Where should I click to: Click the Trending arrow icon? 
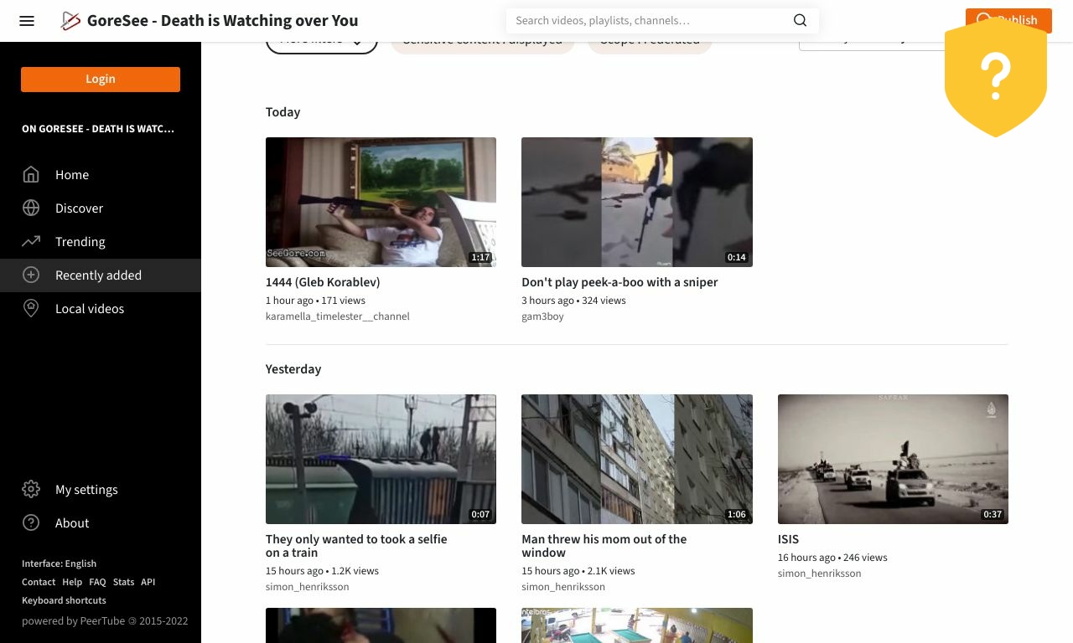pos(31,242)
